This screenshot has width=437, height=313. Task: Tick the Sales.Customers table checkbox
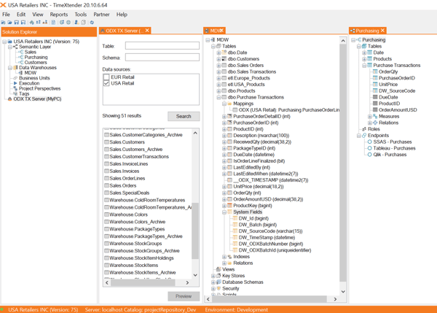point(106,142)
